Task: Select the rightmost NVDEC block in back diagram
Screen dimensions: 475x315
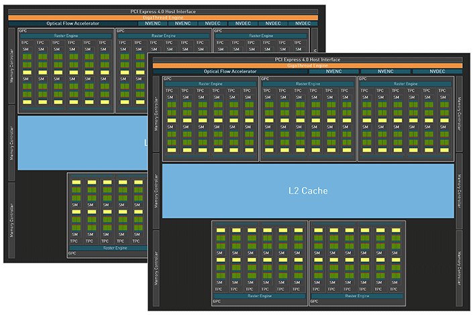Action: tap(303, 23)
